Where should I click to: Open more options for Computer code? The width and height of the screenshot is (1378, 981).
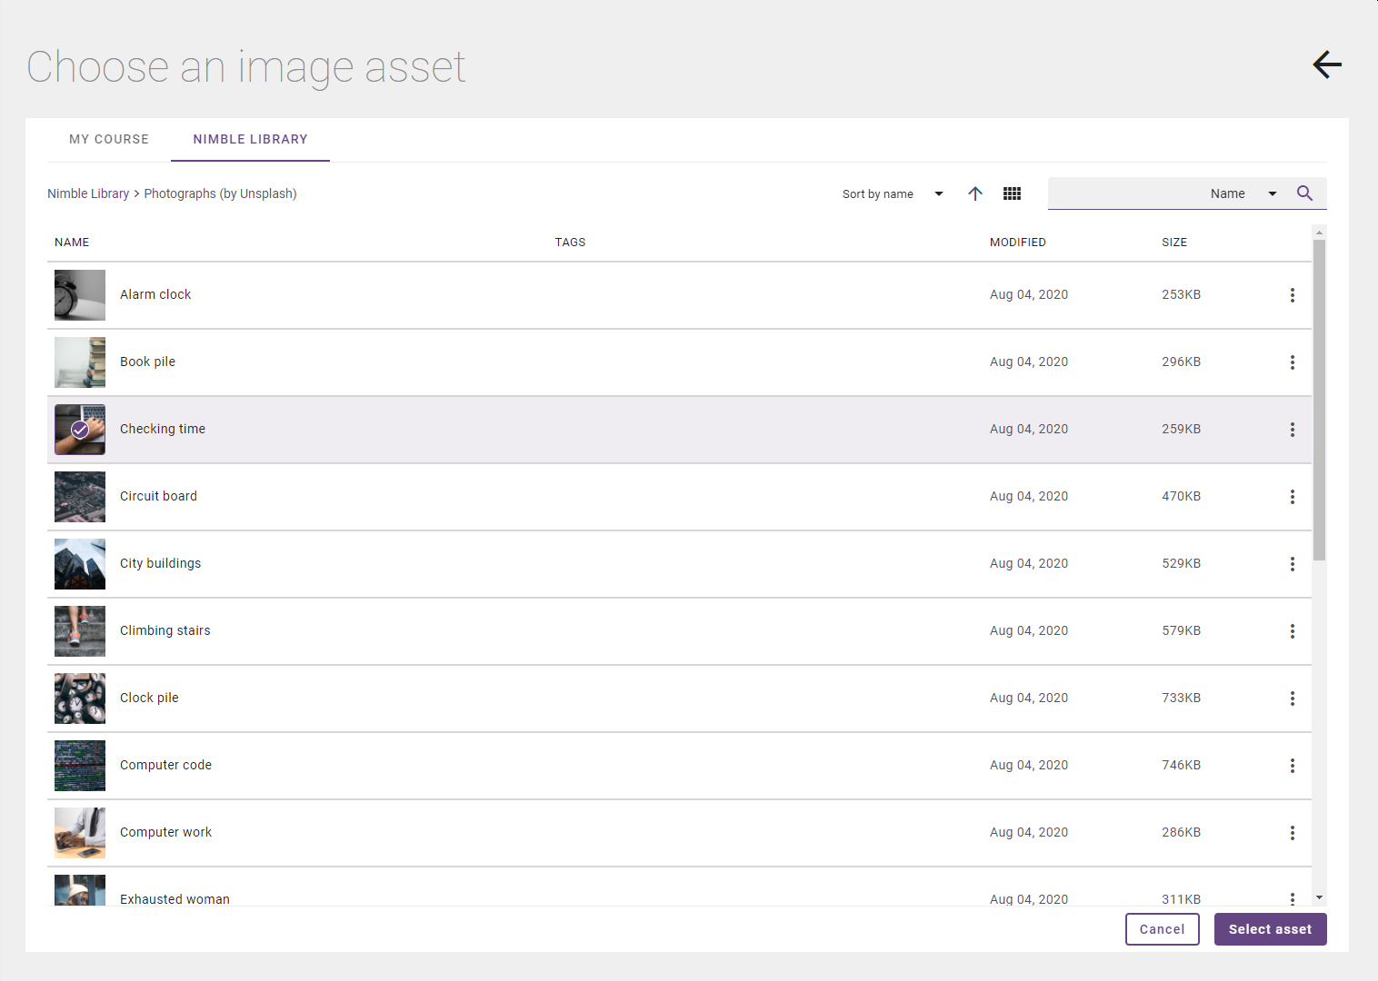coord(1292,766)
